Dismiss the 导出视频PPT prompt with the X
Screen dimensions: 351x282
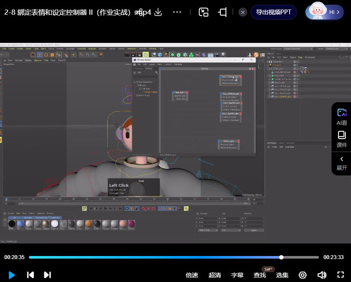(x=243, y=12)
